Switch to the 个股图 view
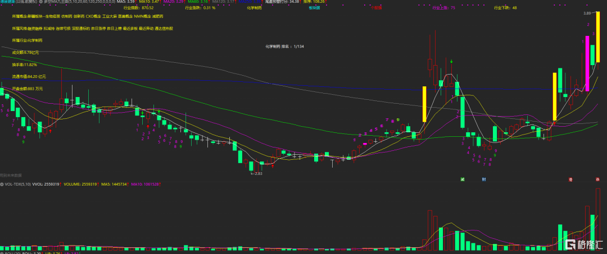Screen dimensions: 607x254 [376, 8]
